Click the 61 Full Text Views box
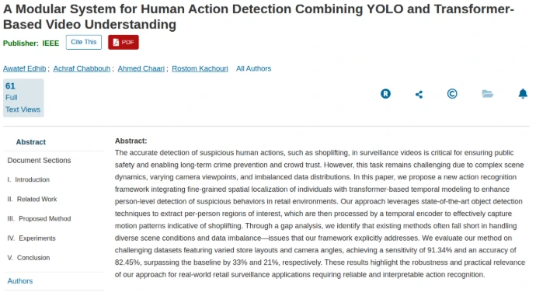Screen dimensions: 536x292 (x=23, y=98)
